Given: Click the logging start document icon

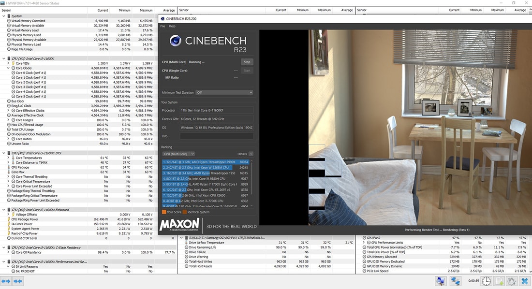Looking at the screenshot, I should coord(499,281).
